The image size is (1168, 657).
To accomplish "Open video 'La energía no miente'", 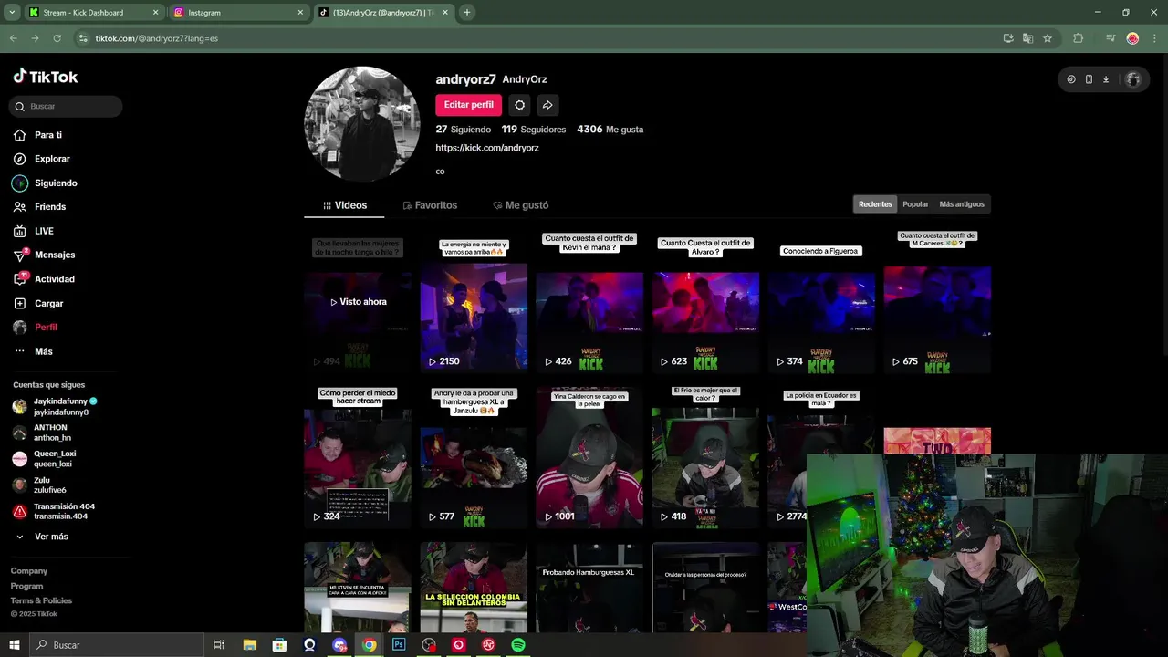I will click(474, 301).
